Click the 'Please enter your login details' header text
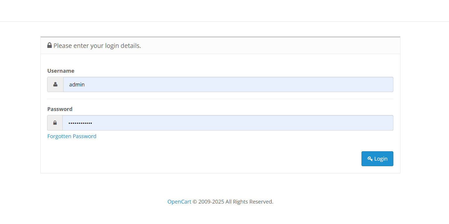Viewport: 449px width, 224px height. [97, 46]
